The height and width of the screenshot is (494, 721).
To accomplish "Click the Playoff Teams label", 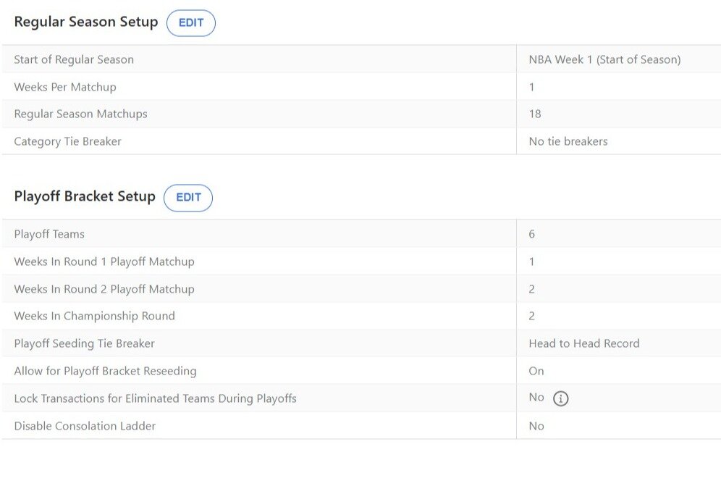I will point(49,234).
